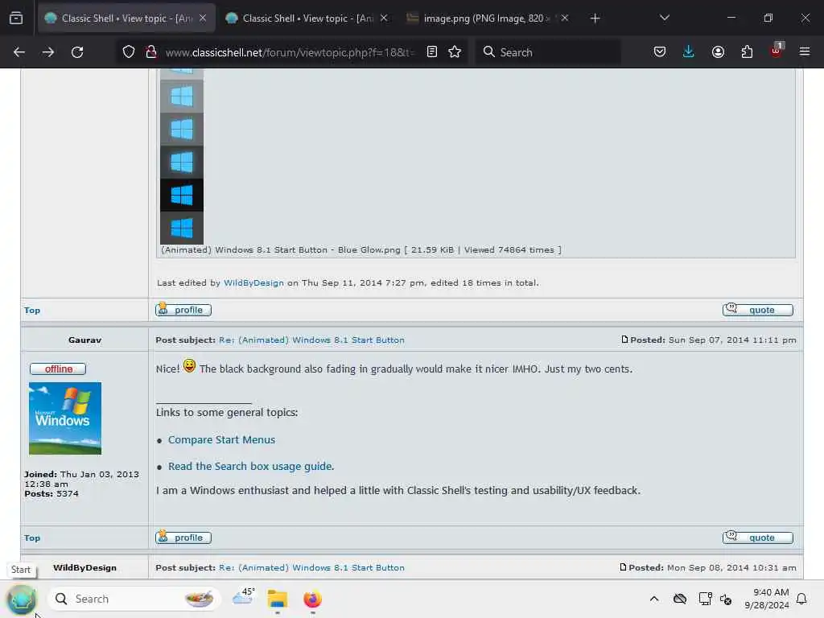Image resolution: width=824 pixels, height=618 pixels.
Task: Show hidden system tray icons
Action: [x=653, y=599]
